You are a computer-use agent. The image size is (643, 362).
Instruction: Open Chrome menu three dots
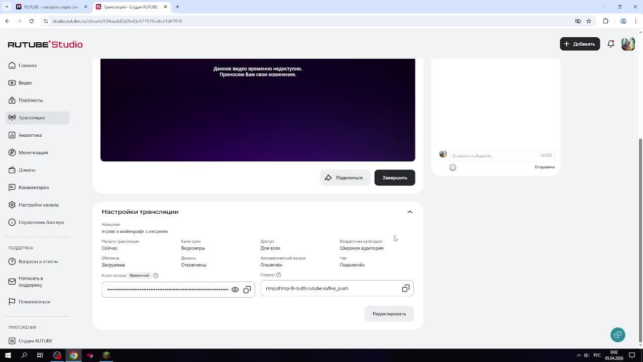(636, 21)
